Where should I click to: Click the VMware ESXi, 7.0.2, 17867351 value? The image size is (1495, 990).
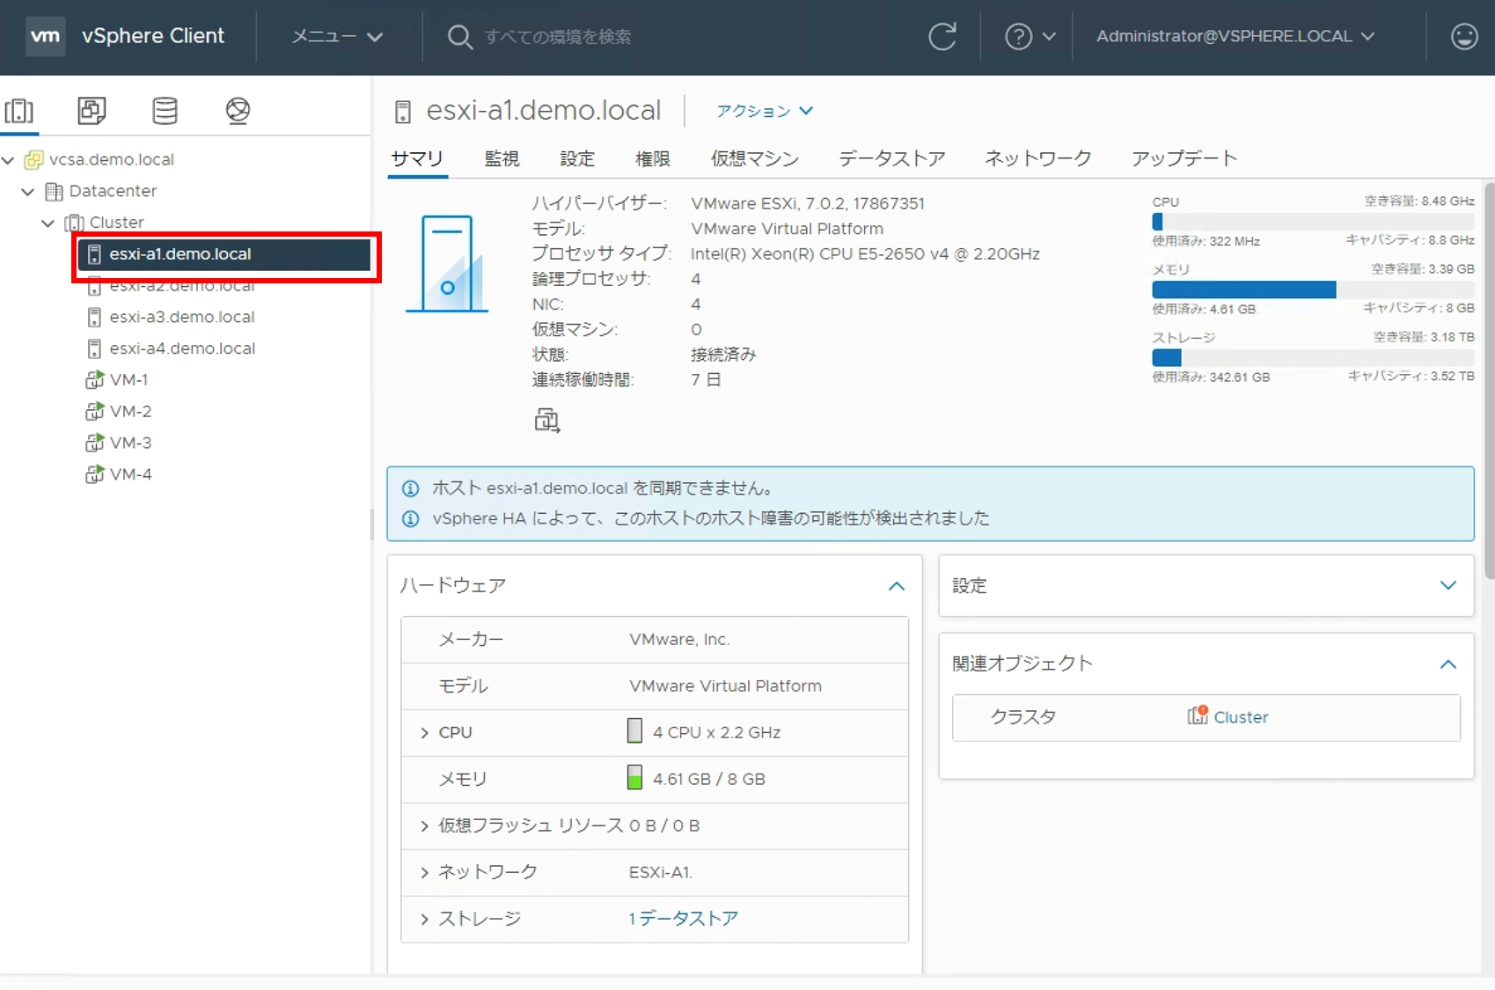[x=808, y=203]
